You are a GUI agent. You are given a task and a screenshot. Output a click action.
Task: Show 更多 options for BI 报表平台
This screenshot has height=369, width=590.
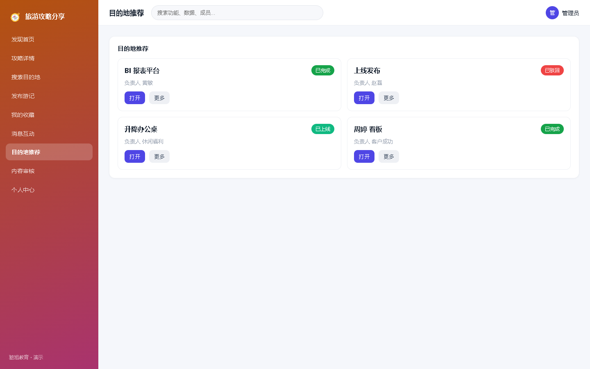click(x=159, y=98)
